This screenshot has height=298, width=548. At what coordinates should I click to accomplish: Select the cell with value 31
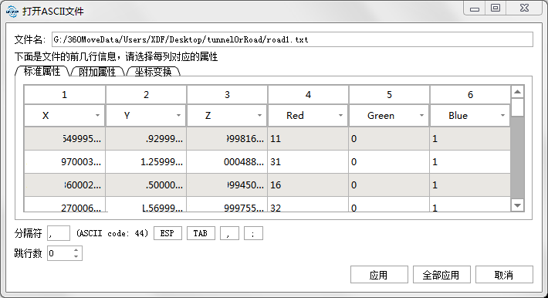pyautogui.click(x=308, y=162)
